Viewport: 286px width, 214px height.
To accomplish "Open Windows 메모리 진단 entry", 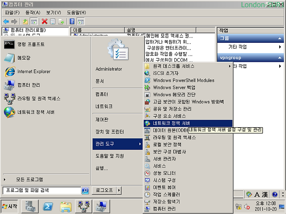I will pos(188,95).
